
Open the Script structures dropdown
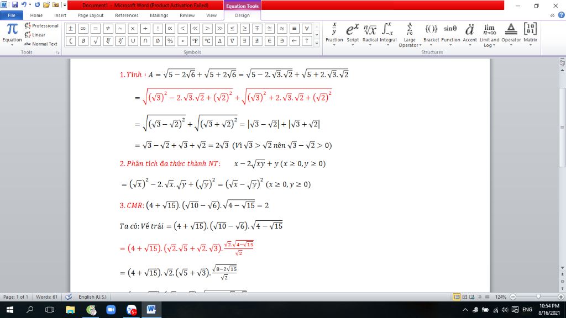352,35
